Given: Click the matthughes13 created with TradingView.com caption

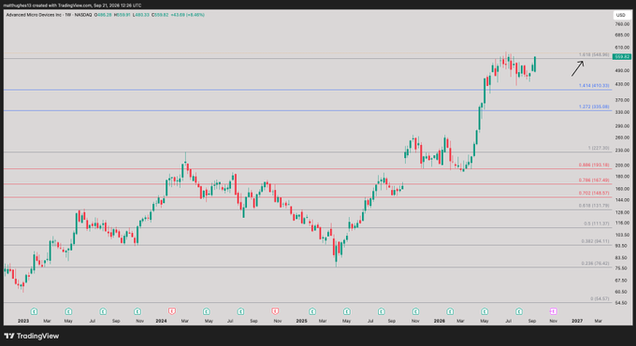Looking at the screenshot, I should point(72,6).
